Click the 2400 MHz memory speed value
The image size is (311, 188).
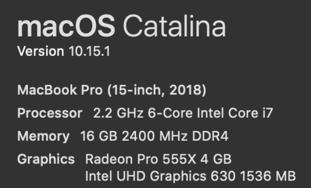(155, 136)
